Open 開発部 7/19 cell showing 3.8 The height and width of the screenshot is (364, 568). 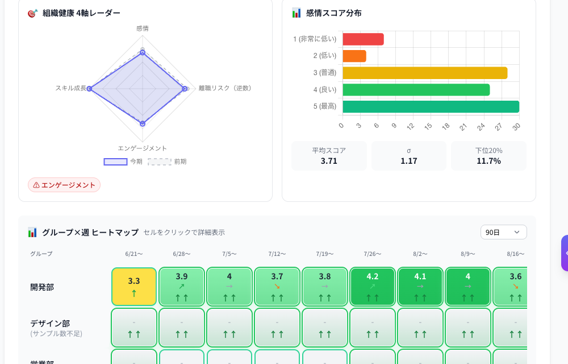(x=325, y=287)
